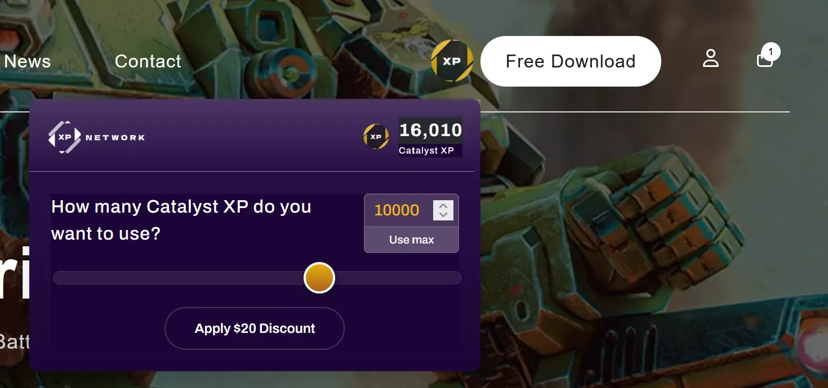Click slider track right of the handle
The width and height of the screenshot is (828, 388).
pos(398,278)
